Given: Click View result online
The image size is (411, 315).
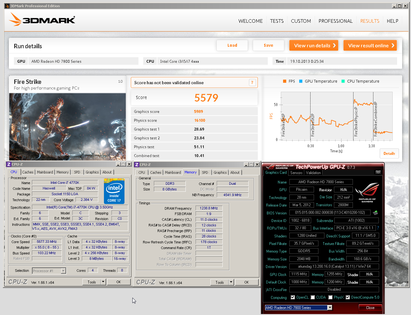Looking at the screenshot, I should [370, 45].
